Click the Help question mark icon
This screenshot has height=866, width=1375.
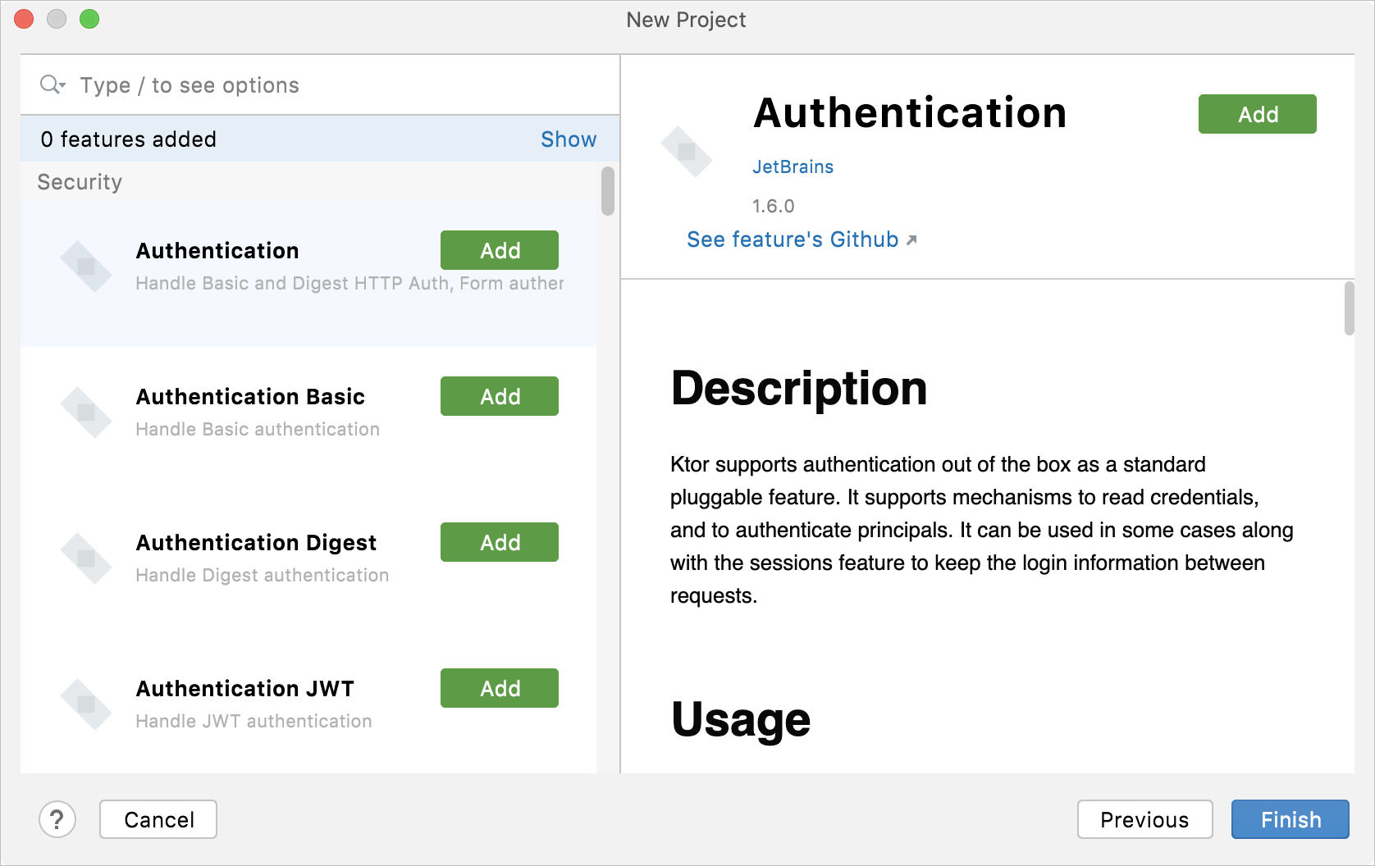coord(57,819)
